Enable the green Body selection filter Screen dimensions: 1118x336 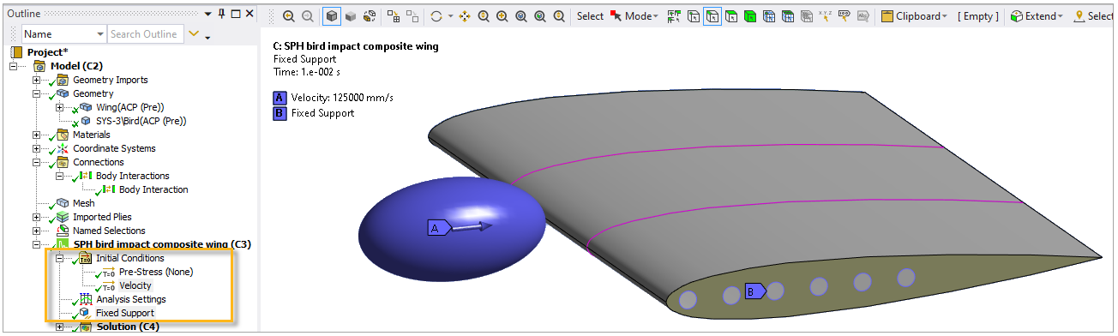[x=749, y=16]
